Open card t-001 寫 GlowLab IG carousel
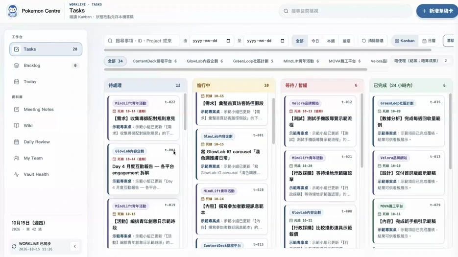458x257 pixels. [232, 155]
